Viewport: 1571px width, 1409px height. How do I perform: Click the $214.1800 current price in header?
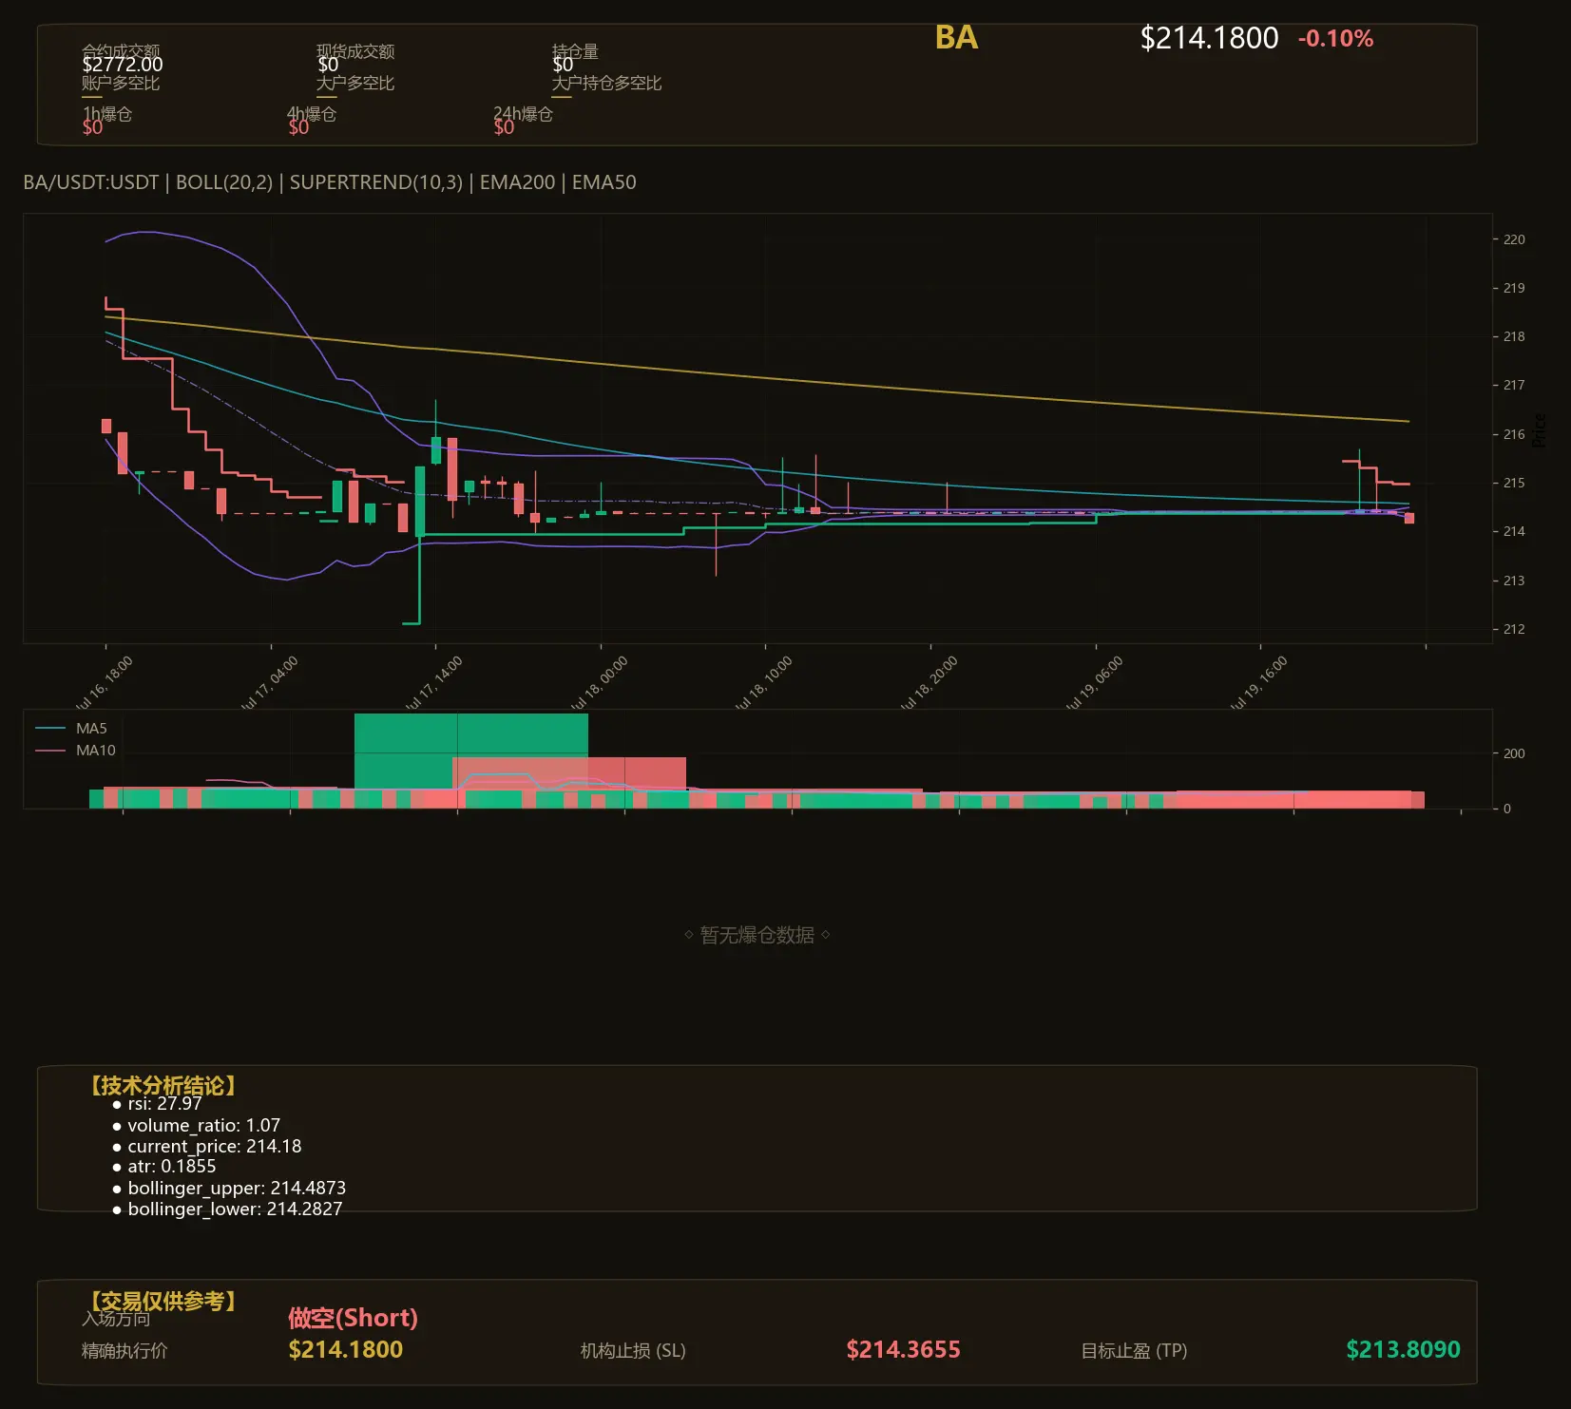1209,38
